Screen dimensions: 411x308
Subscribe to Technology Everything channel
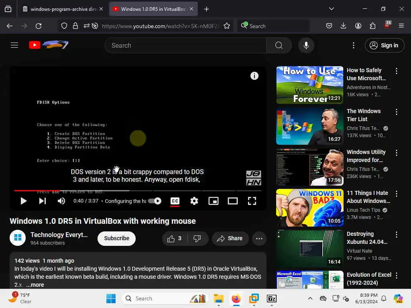point(117,239)
